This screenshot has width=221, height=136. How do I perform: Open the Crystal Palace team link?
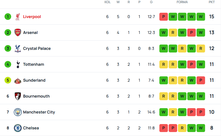click(37, 49)
